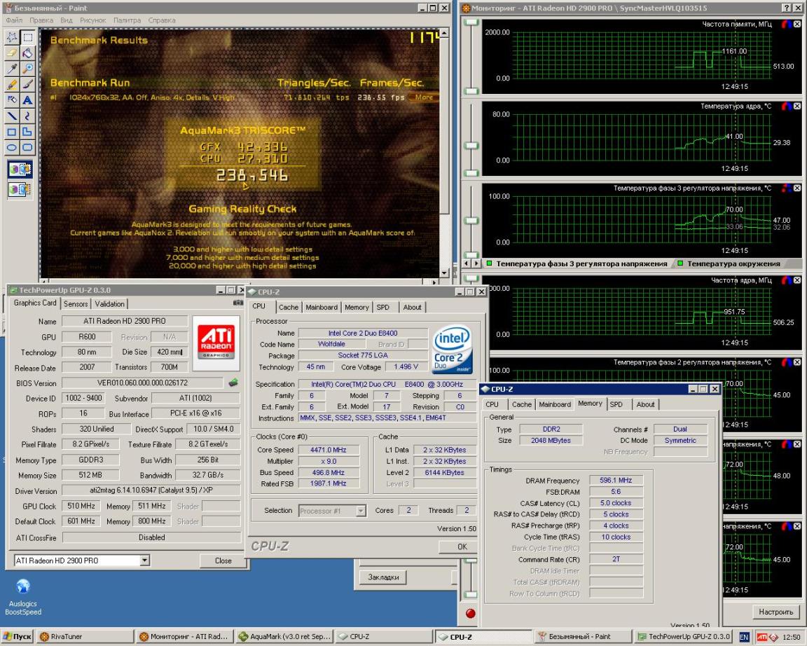This screenshot has height=646, width=807.
Task: Close the core temperature graph
Action: click(797, 106)
